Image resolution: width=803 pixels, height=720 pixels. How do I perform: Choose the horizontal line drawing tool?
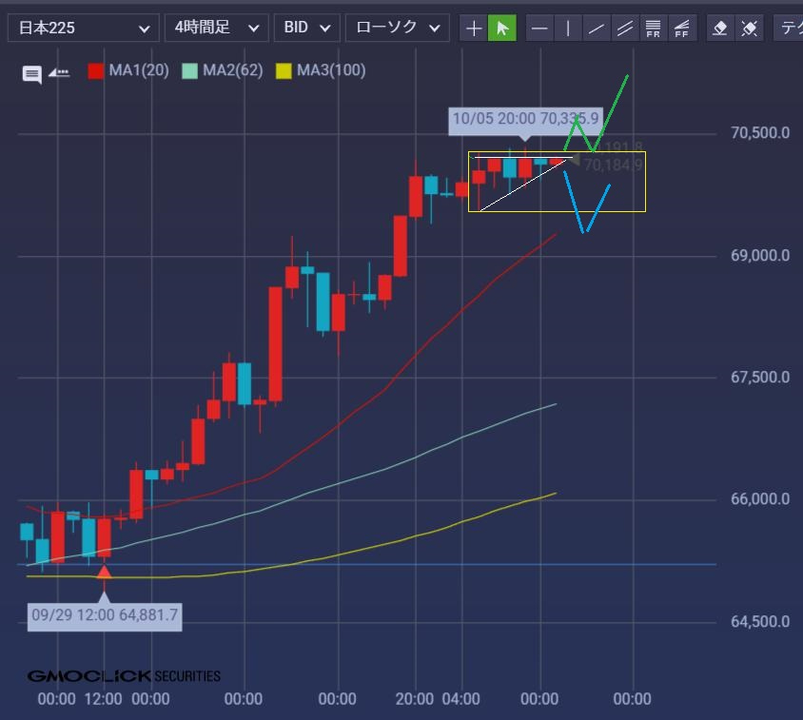tap(539, 28)
